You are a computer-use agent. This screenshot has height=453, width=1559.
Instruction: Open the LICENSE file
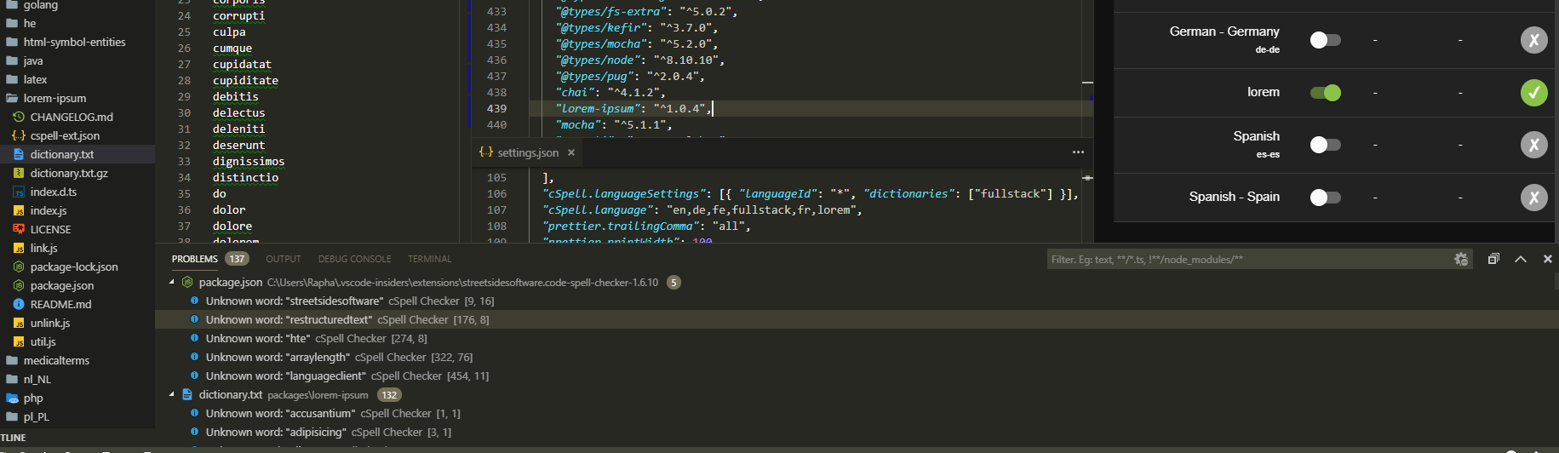[50, 229]
